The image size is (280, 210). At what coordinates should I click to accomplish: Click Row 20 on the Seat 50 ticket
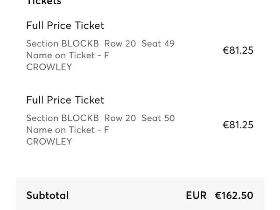120,119
